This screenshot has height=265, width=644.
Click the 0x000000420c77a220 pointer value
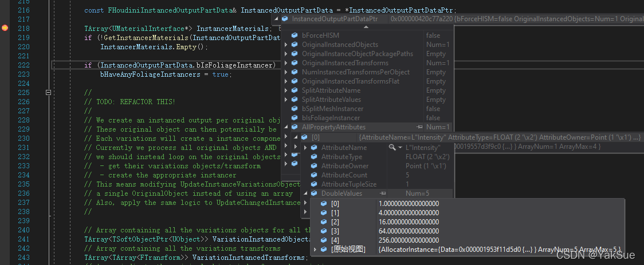tap(422, 19)
